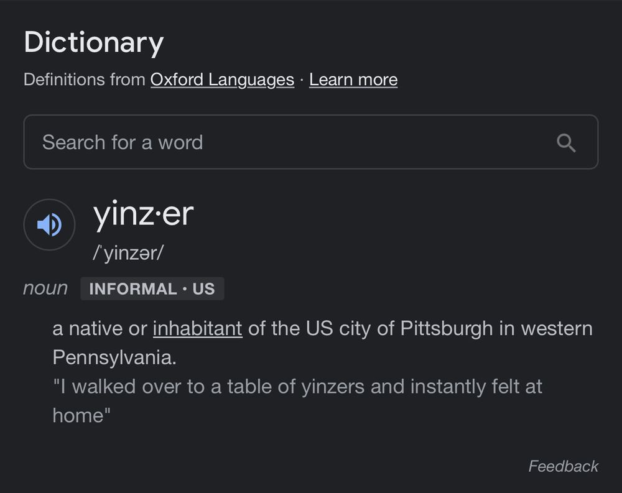
Task: Click the word noun below the pronunciation
Action: tap(45, 288)
